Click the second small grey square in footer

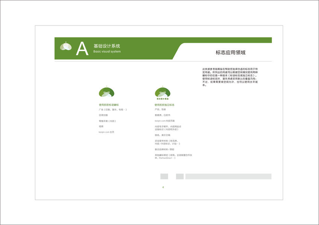click(180, 176)
